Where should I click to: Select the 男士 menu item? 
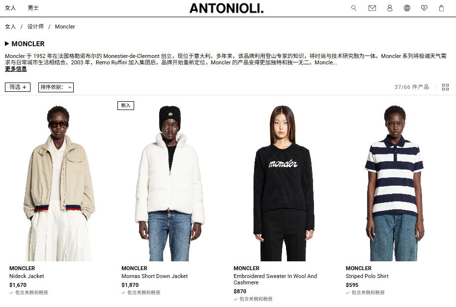33,8
